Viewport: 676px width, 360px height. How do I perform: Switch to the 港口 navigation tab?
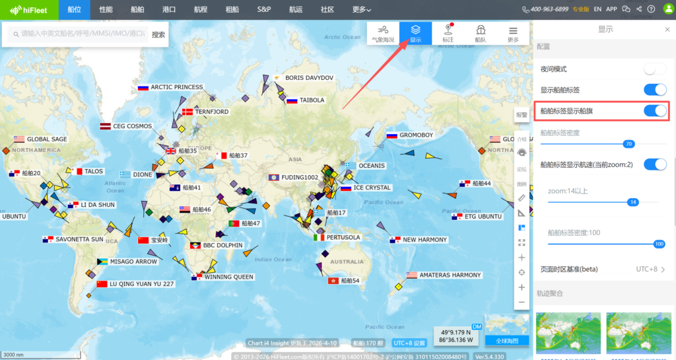point(168,10)
